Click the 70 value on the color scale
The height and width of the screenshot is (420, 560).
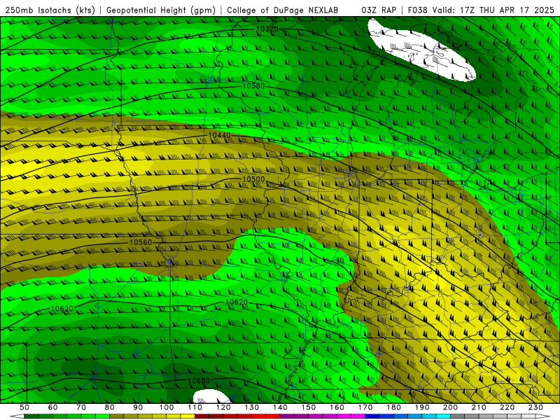[x=81, y=407]
